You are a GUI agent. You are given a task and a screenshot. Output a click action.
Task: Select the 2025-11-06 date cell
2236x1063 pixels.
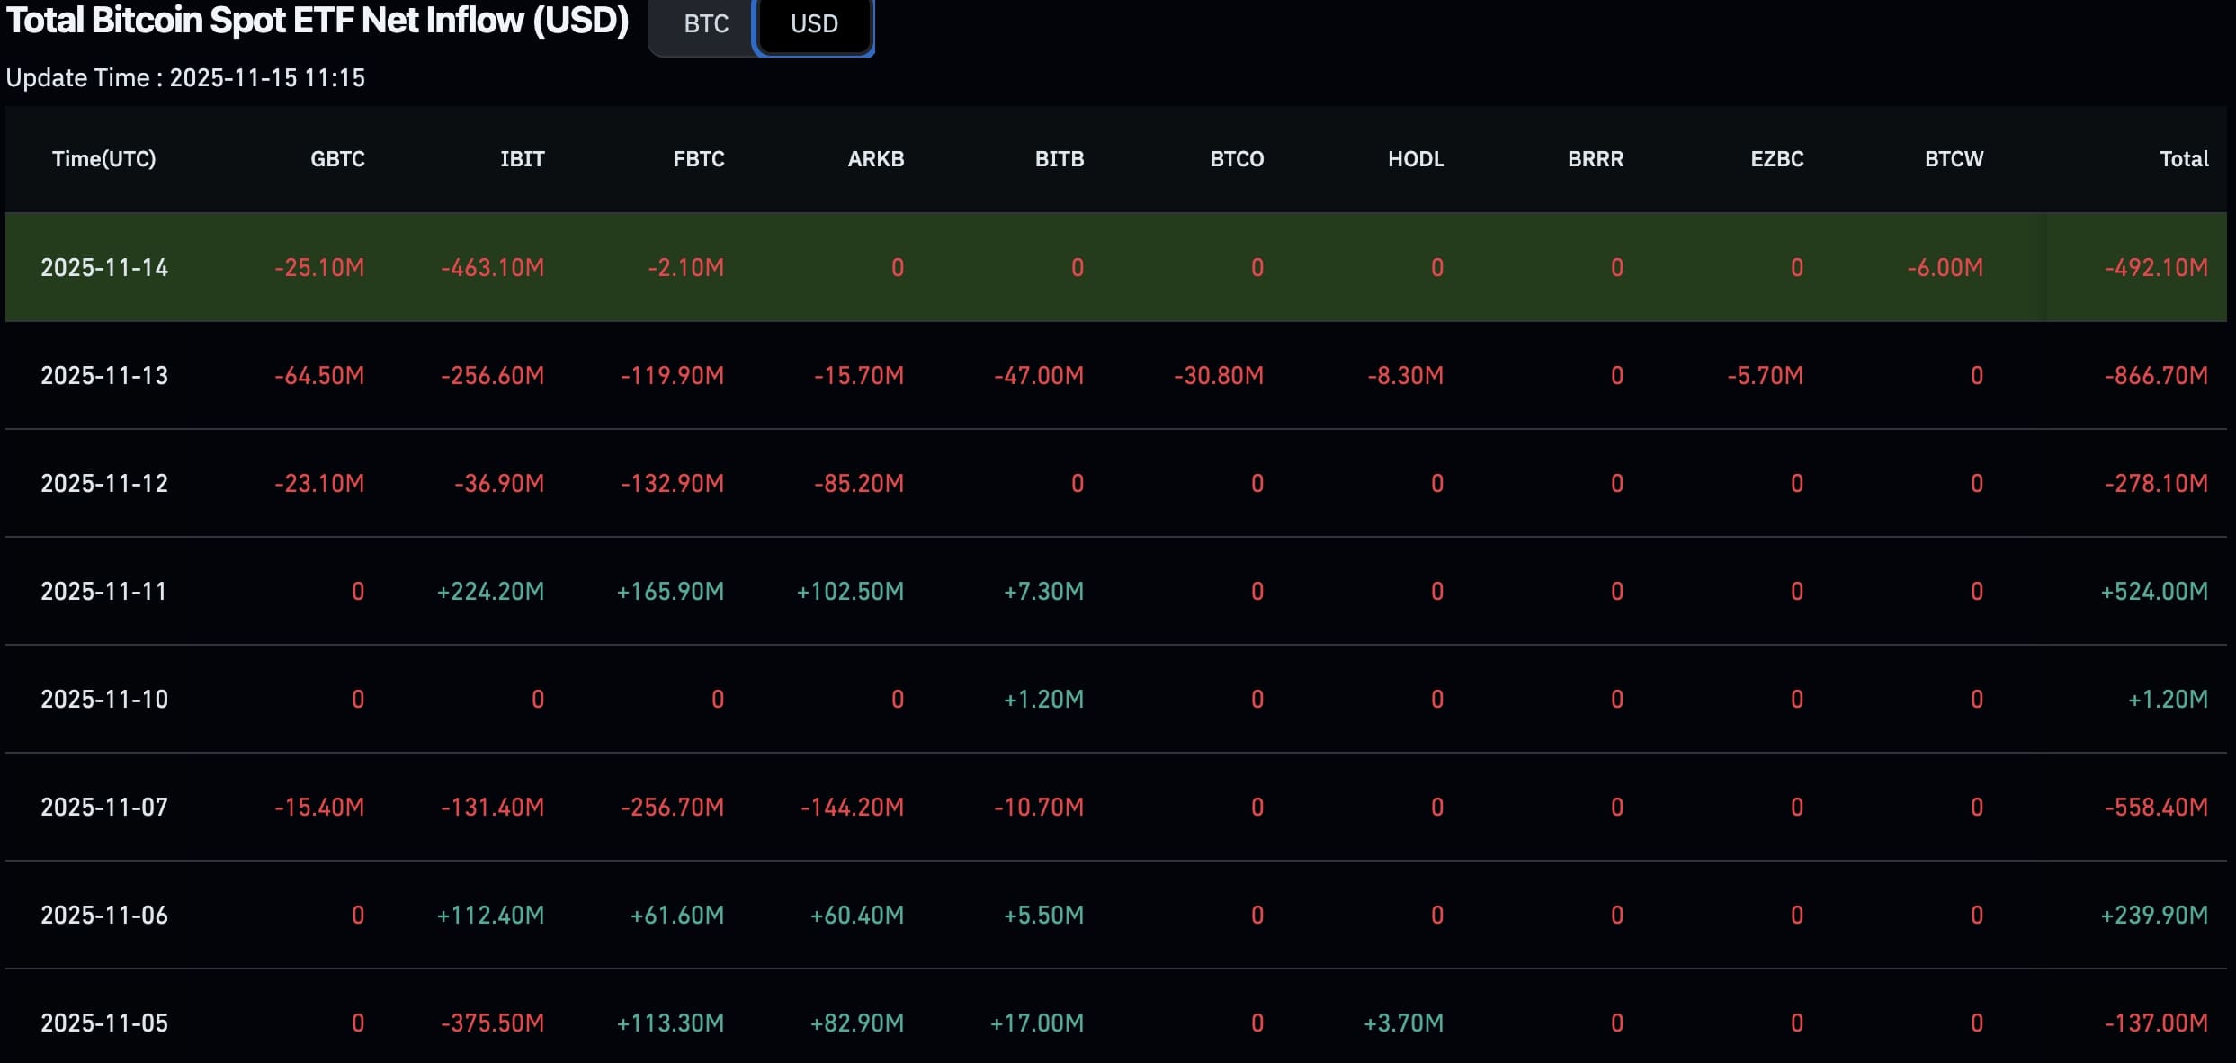(104, 916)
